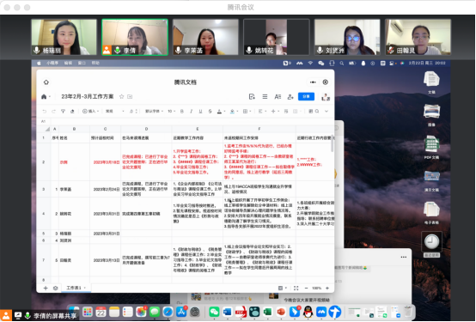Open the add collaborator icon
This screenshot has height=322, width=476.
[290, 97]
